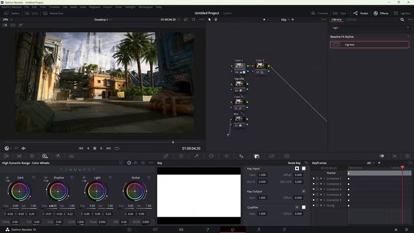Select the Vignette effect in Library
Viewport: 414px width, 233px height.
(x=369, y=45)
